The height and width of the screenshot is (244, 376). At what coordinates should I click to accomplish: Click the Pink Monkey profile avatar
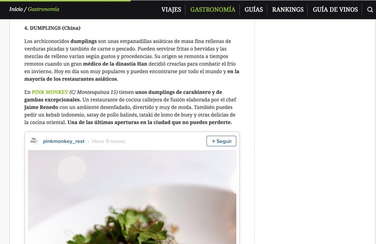[x=34, y=141]
